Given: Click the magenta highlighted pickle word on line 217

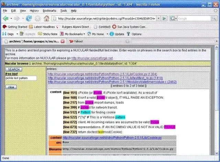Looking at the screenshot, I should pyautogui.click(x=89, y=102).
